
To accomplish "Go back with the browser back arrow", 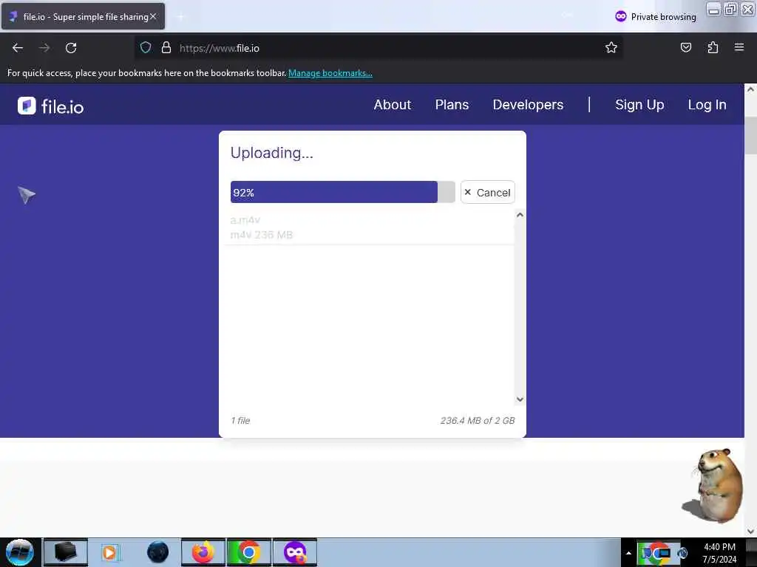I will (x=18, y=48).
